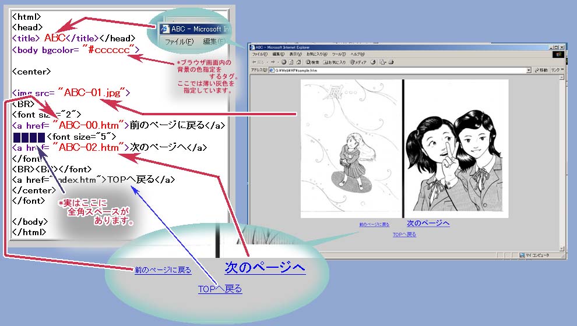
Task: Expand the リンク links bar chevron
Action: tap(562, 69)
